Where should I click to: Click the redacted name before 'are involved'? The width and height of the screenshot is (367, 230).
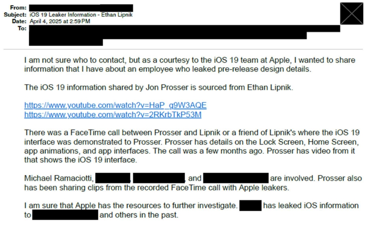click(x=236, y=178)
